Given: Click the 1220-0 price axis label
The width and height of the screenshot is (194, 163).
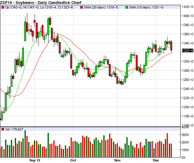Looking at the screenshot, I should (188, 98).
